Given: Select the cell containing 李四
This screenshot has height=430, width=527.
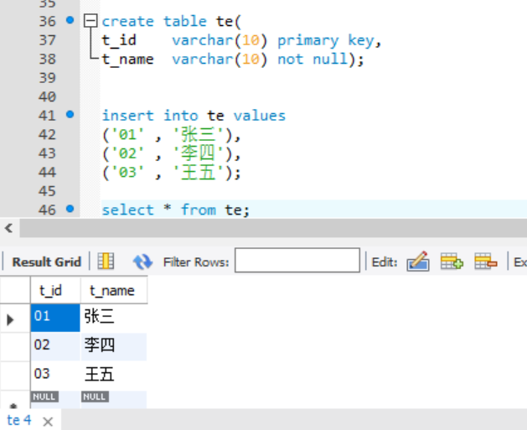Looking at the screenshot, I should 114,347.
